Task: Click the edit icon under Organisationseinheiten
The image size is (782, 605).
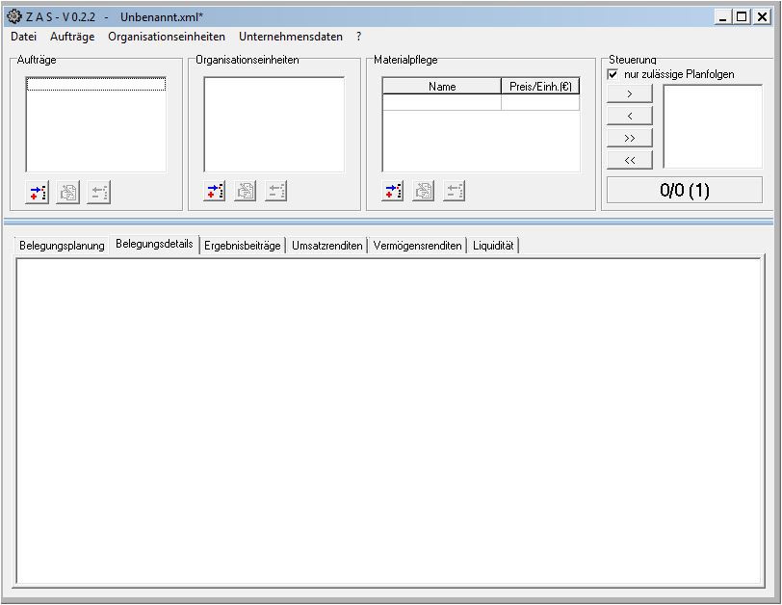Action: 246,191
